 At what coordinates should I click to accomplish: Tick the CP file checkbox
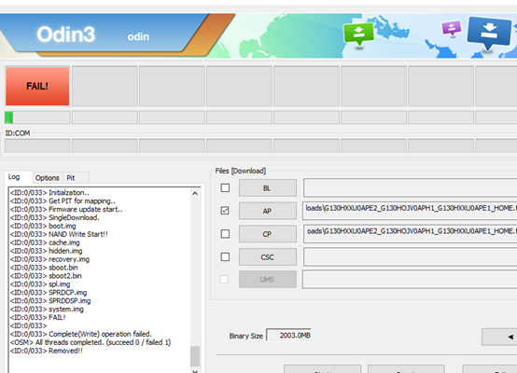[225, 234]
